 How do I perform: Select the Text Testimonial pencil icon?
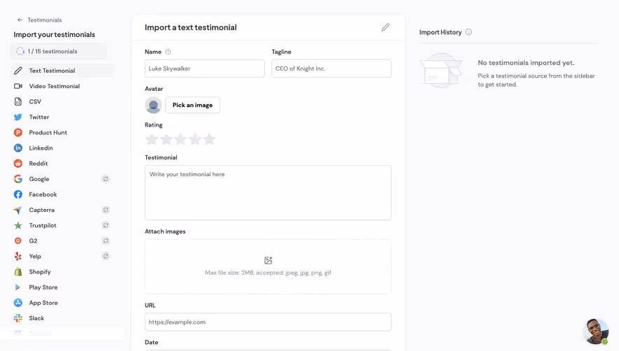18,71
